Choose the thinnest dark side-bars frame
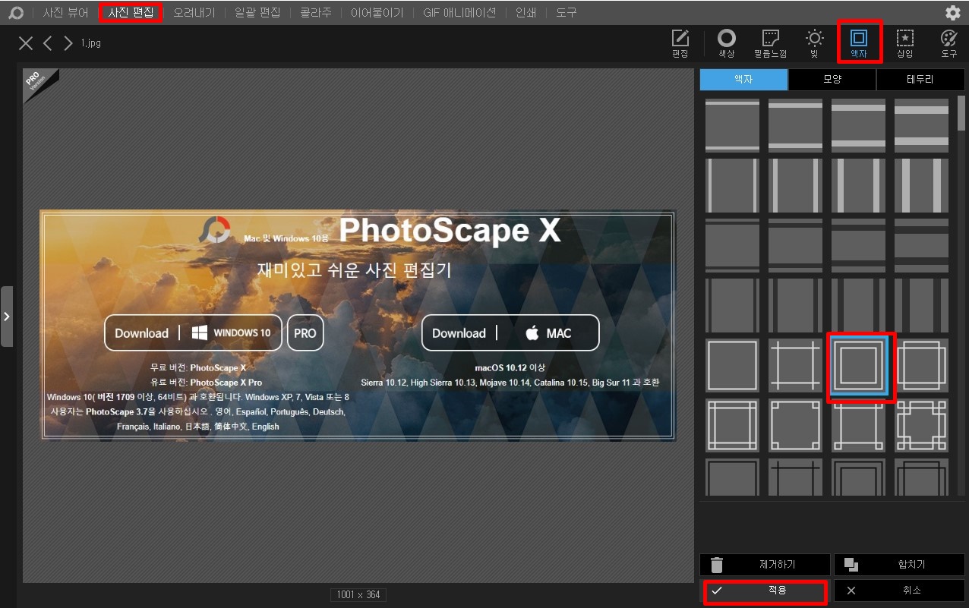This screenshot has width=969, height=608. point(732,305)
